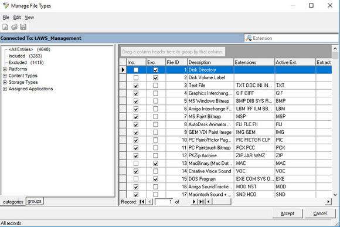This screenshot has width=340, height=227.
Task: Uncheck Exc. box for Disk Directory
Action: [155, 70]
